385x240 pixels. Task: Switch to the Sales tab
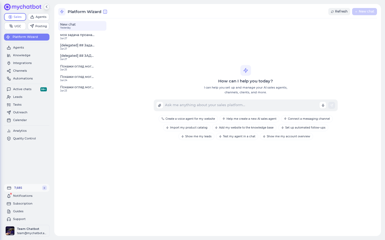[x=15, y=17]
